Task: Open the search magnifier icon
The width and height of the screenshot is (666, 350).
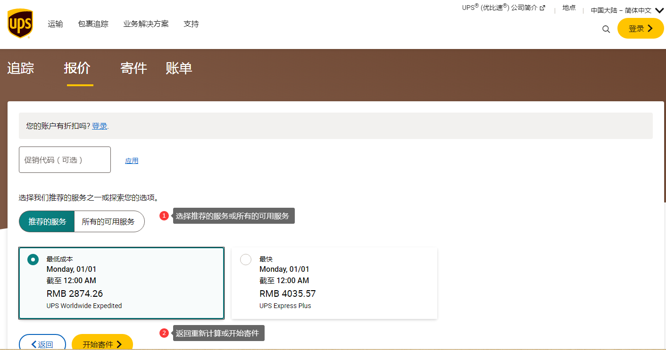Action: pos(606,29)
